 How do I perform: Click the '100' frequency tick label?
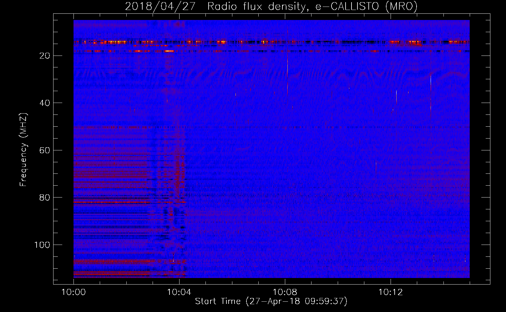pos(42,245)
